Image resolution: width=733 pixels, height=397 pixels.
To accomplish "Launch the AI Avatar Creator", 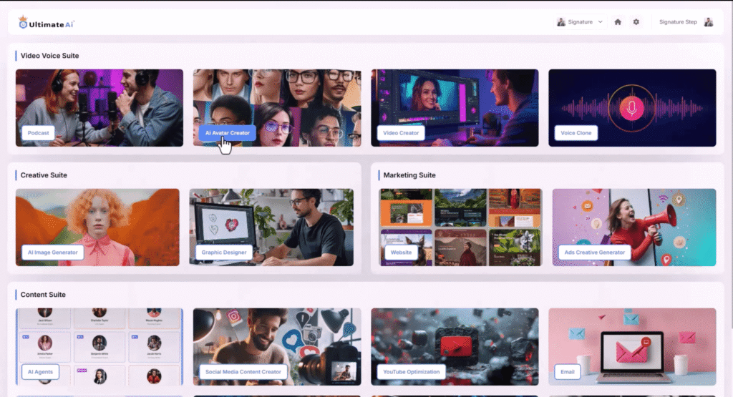I will coord(227,133).
